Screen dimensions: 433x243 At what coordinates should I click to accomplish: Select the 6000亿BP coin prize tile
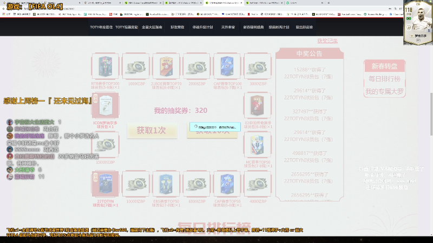(x=196, y=184)
